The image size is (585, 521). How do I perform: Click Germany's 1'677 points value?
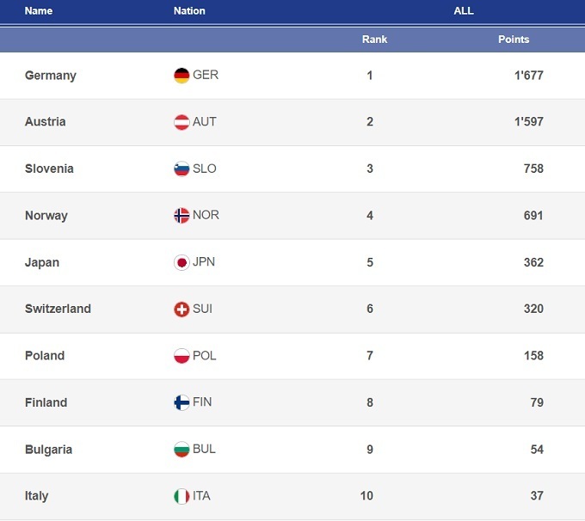point(529,76)
